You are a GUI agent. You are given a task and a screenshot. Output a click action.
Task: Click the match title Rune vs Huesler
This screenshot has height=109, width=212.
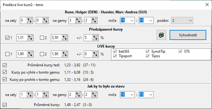coord(106,12)
